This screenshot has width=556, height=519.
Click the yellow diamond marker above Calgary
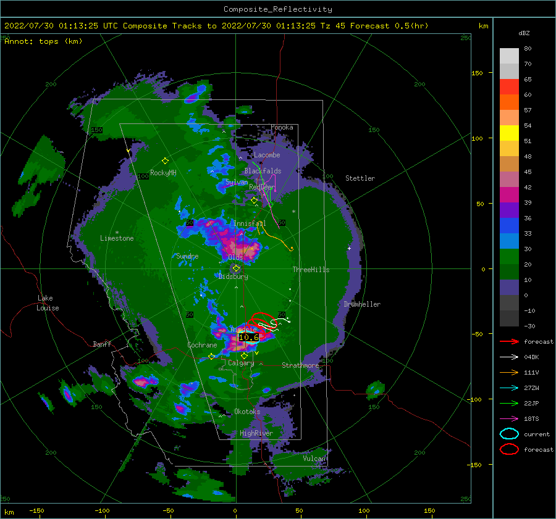click(x=244, y=355)
